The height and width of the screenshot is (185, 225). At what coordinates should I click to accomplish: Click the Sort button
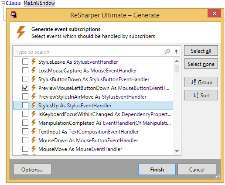(x=201, y=95)
